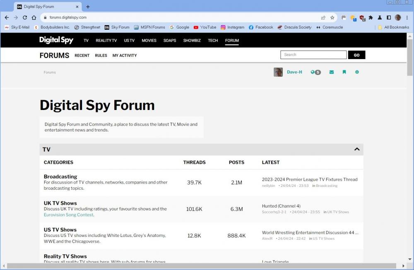Open the forum settings gear icon
Screen dimensions: 414x270
coord(357,72)
